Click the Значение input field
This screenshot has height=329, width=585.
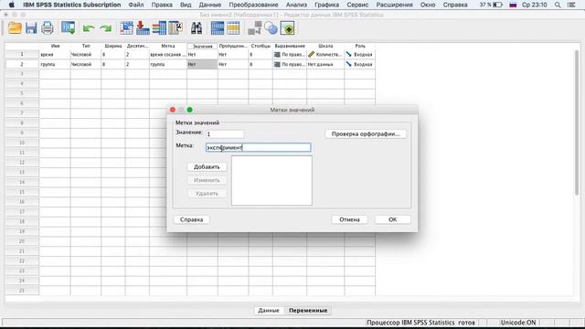tap(225, 134)
